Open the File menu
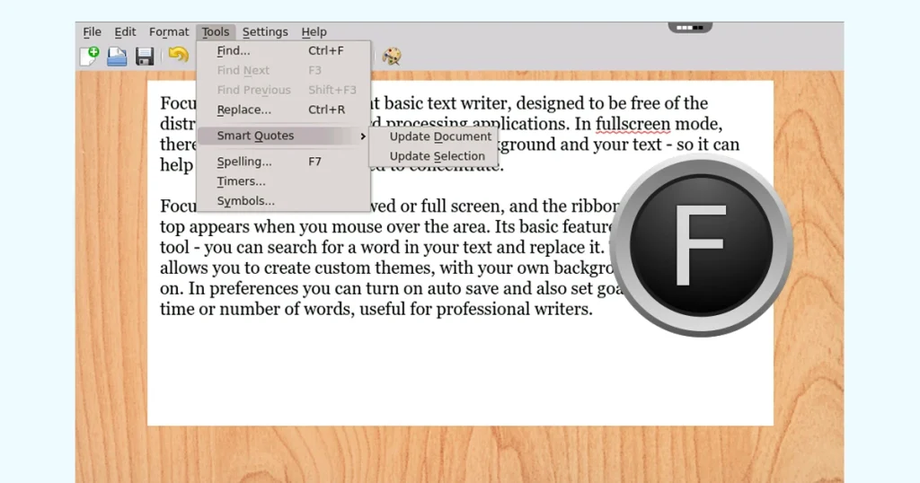Viewport: 920px width, 483px height. (x=93, y=31)
